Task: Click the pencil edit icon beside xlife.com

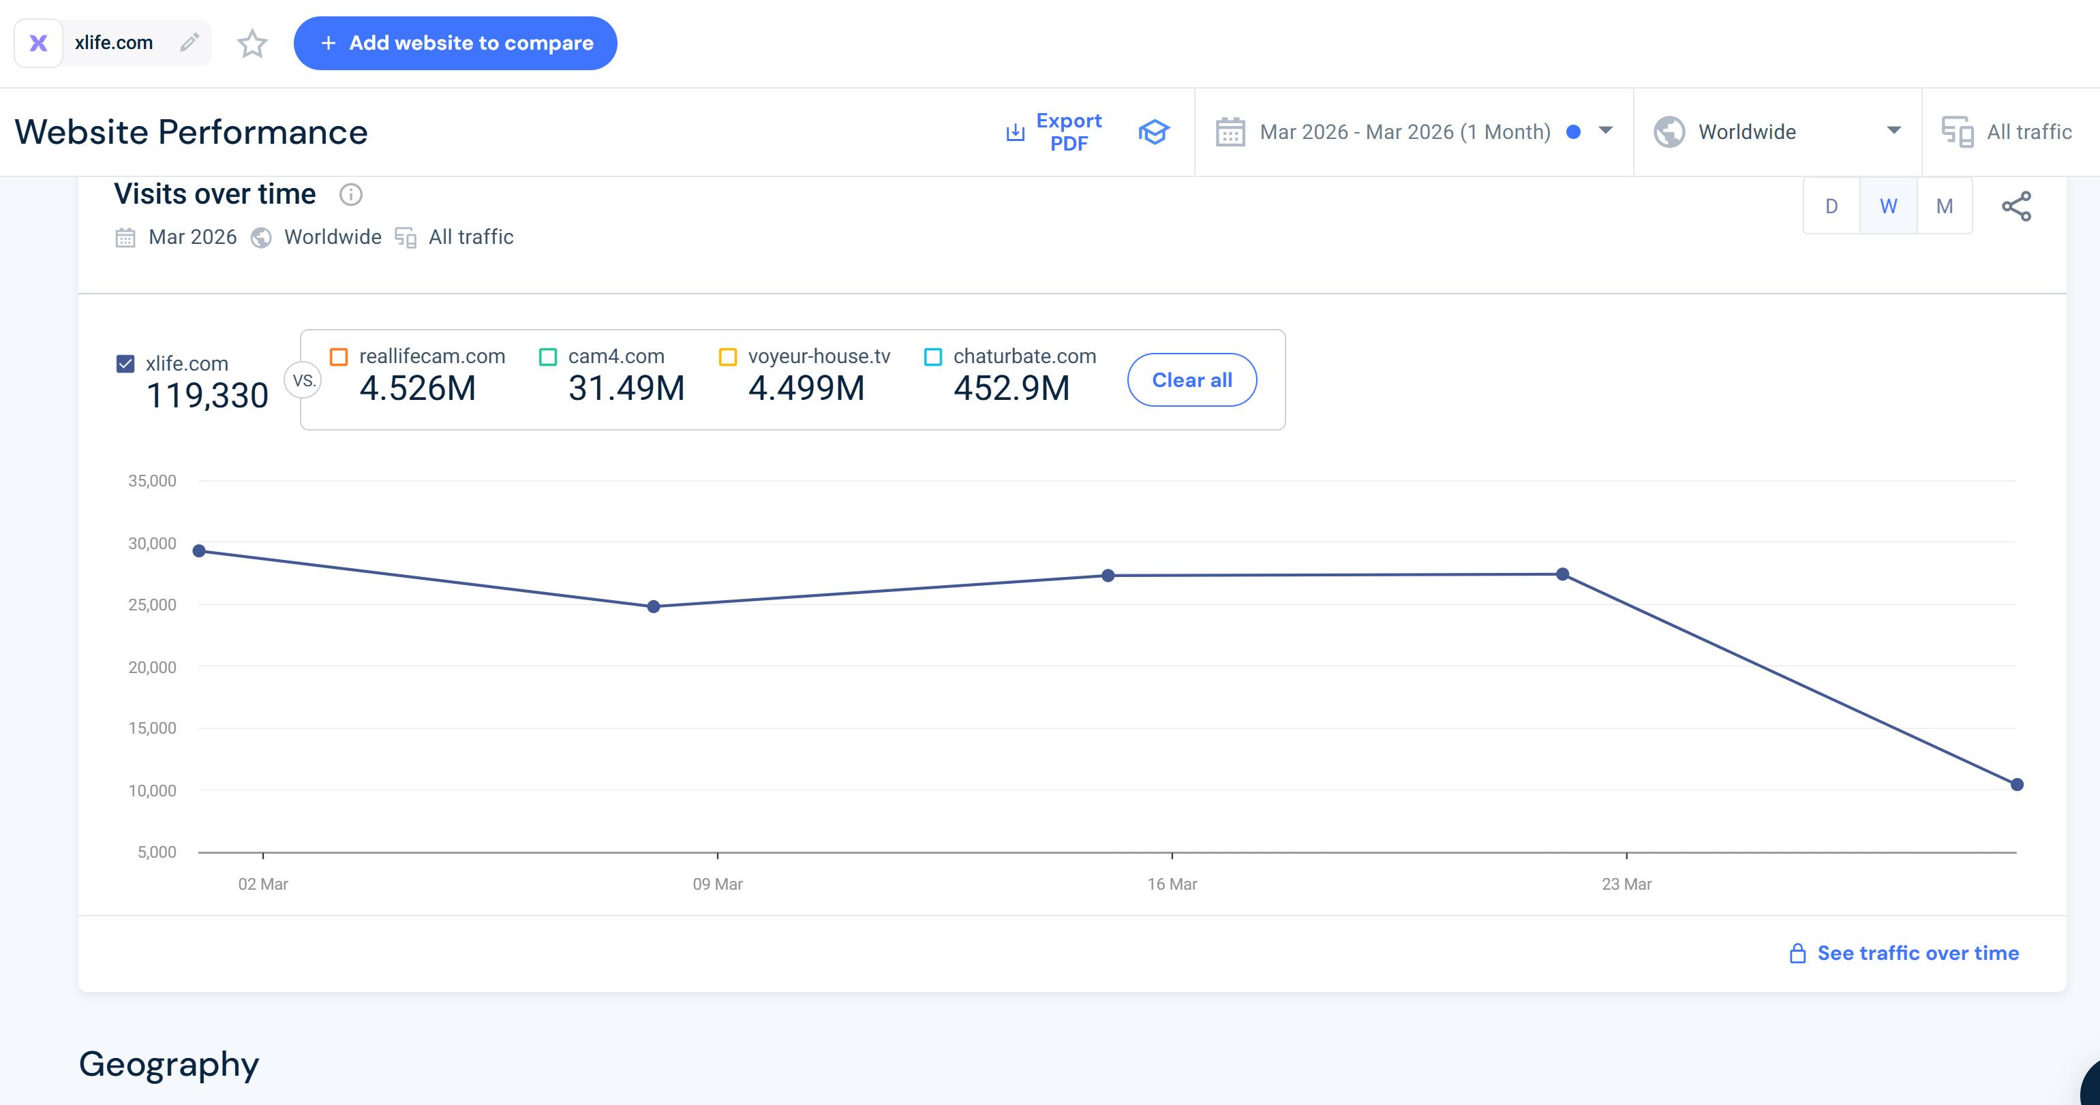Action: (189, 42)
